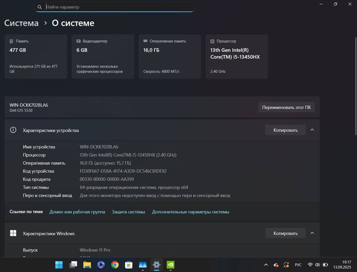Image resolution: width=357 pixels, height=272 pixels.
Task: Open the Photos-like landscape app icon
Action: [x=143, y=265]
